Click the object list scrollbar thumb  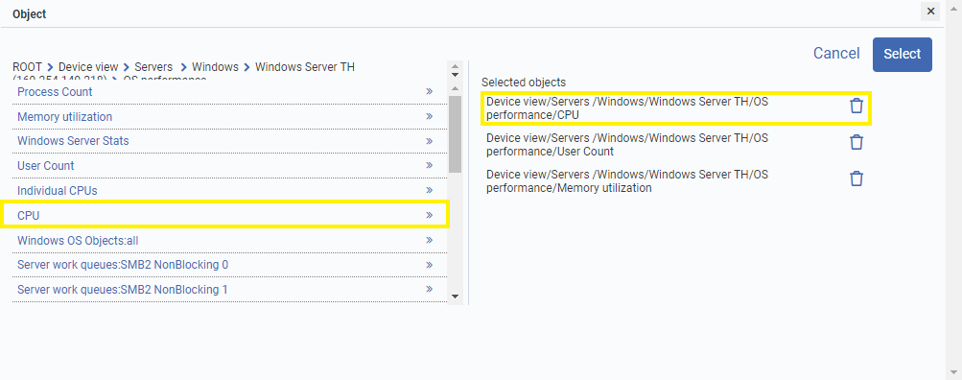(x=455, y=133)
